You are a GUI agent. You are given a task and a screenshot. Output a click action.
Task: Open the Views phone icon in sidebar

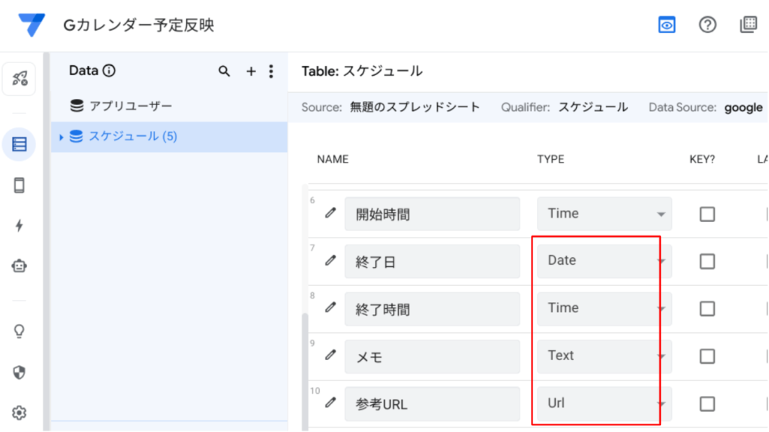click(20, 186)
